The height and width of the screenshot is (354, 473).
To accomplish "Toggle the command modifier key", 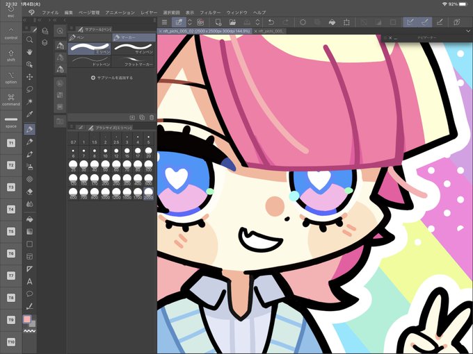I will click(x=11, y=99).
